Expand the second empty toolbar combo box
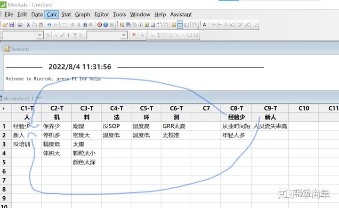The width and height of the screenshot is (339, 208). (124, 35)
